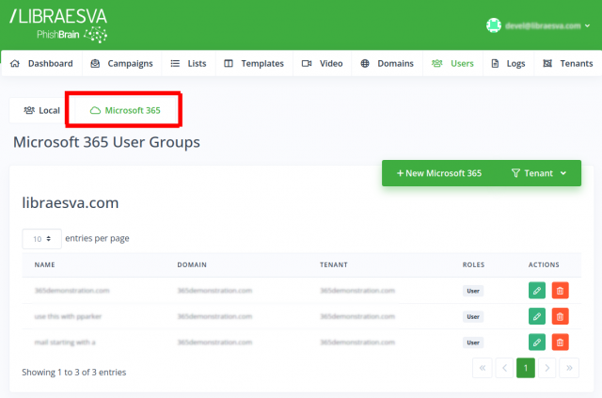Go to the first page of results
602x398 pixels.
coord(483,368)
